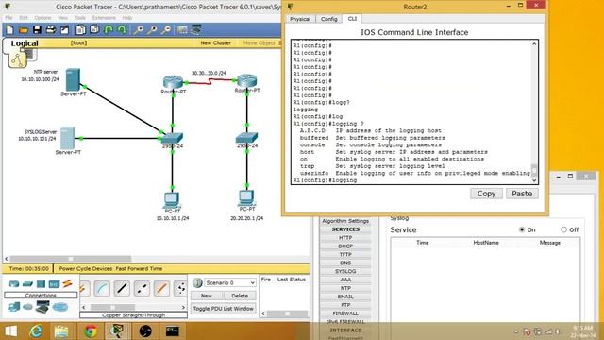Open the Extensions menu
This screenshot has width=604, height=340.
click(104, 18)
